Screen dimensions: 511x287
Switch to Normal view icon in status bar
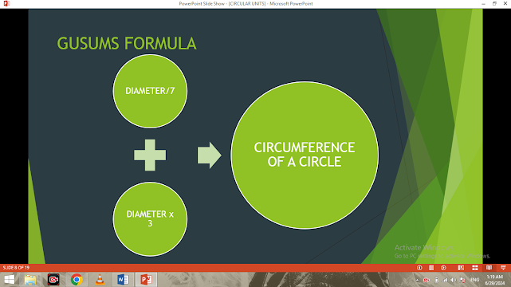tap(461, 268)
